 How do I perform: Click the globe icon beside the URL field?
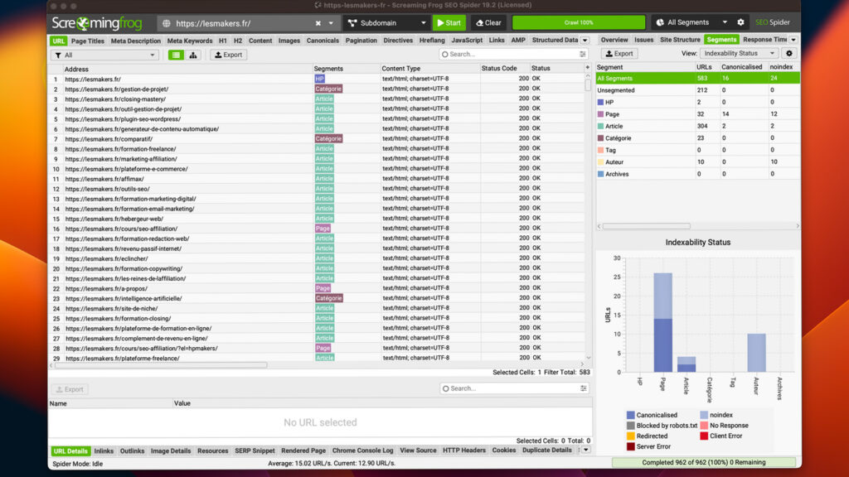point(166,23)
